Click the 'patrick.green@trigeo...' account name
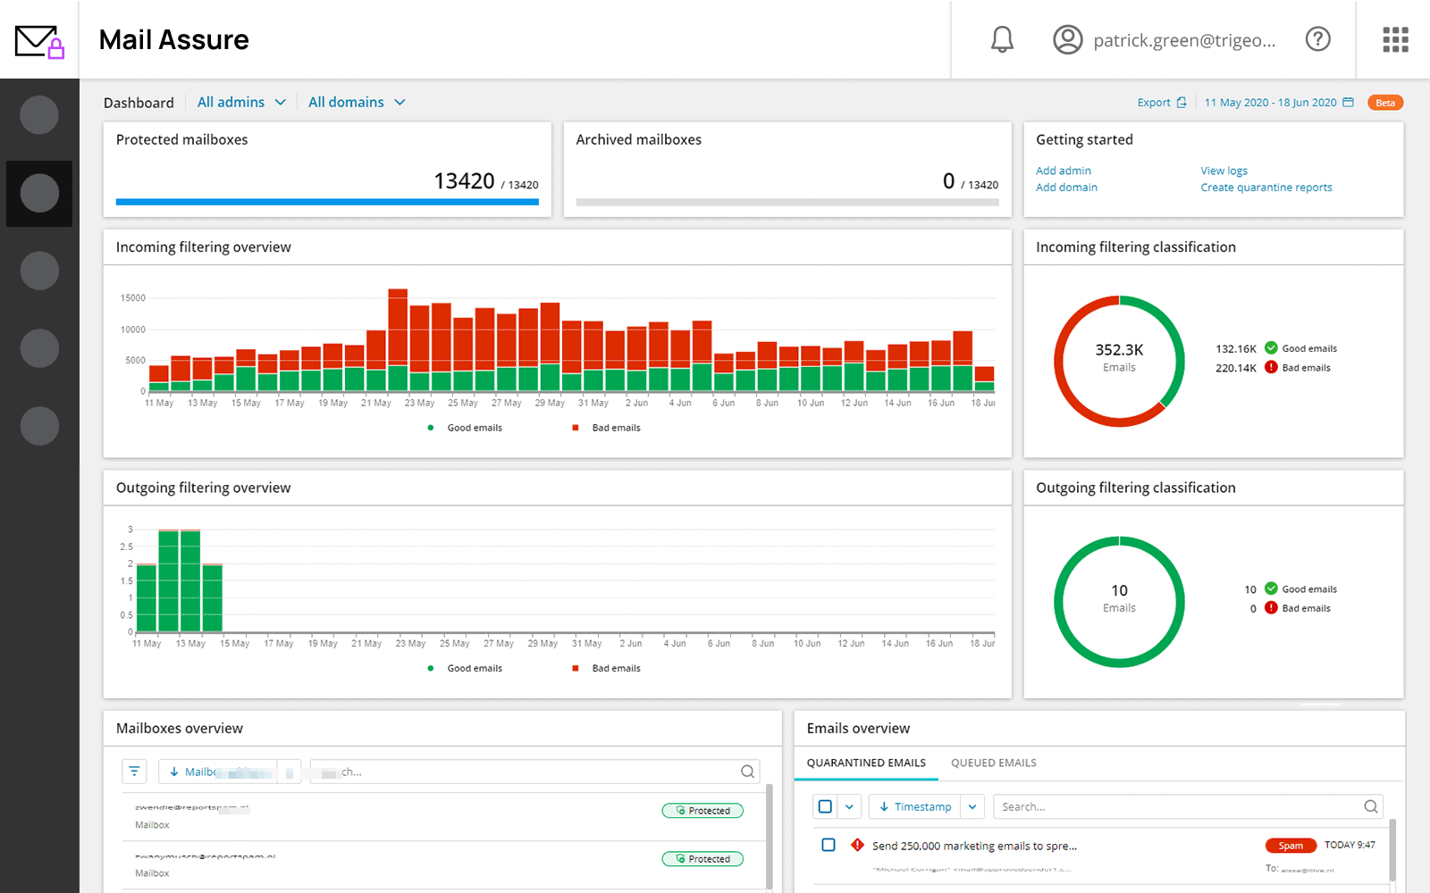Viewport: 1430px width, 893px height. (1184, 40)
